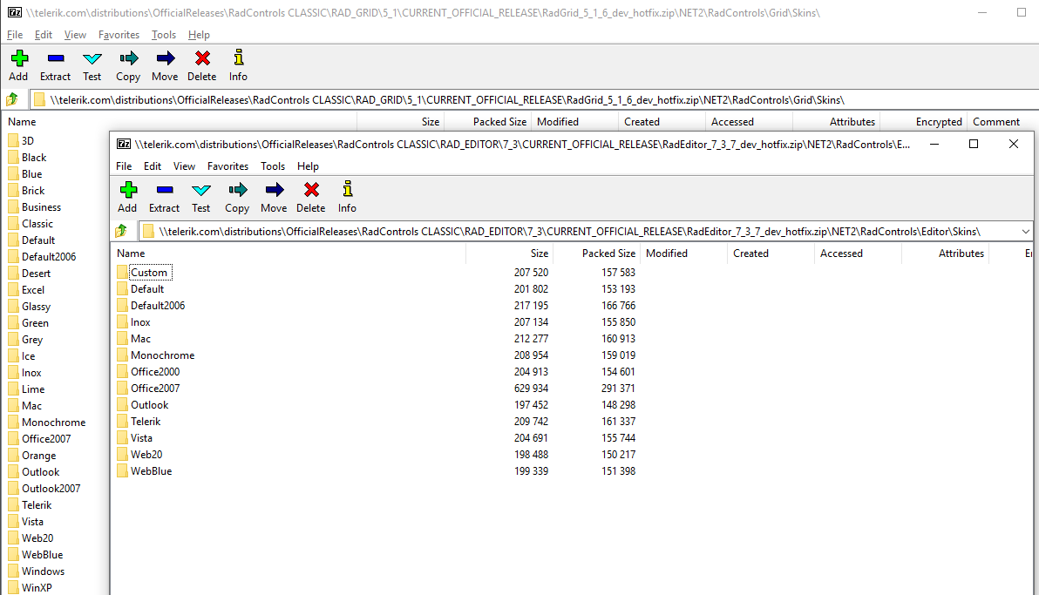The height and width of the screenshot is (595, 1039).
Task: Click 7z app icon in RadEditor title bar
Action: point(123,144)
